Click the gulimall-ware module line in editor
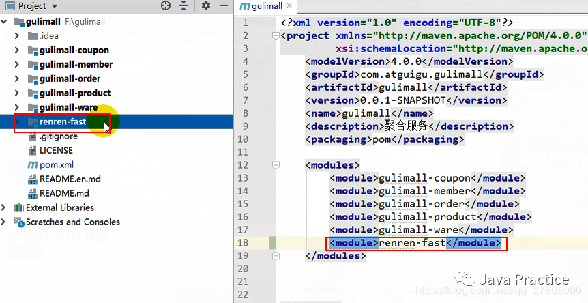 [x=422, y=230]
